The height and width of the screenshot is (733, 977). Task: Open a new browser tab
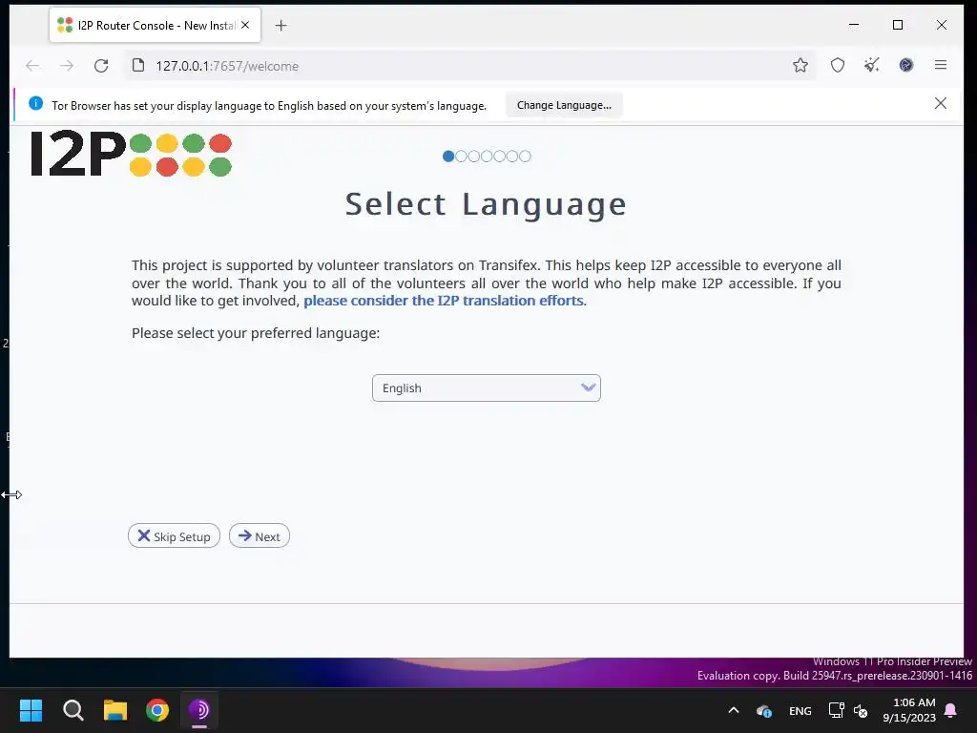tap(281, 26)
